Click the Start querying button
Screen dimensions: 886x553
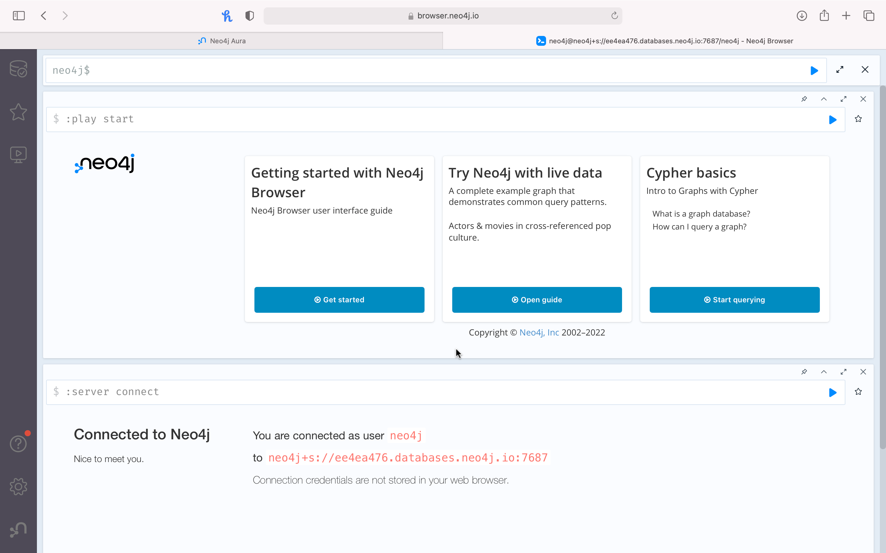click(x=734, y=300)
